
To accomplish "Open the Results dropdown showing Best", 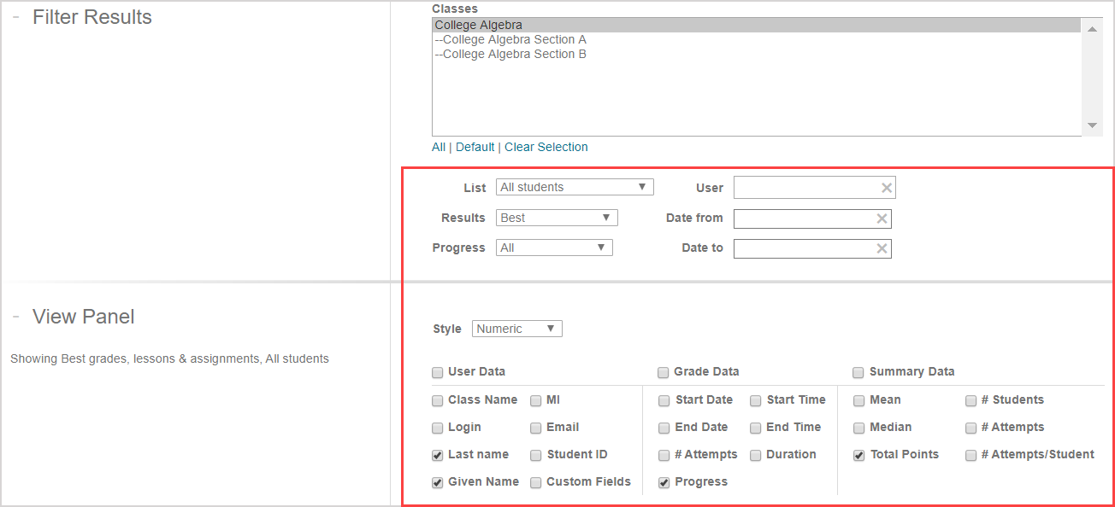I will coord(556,218).
